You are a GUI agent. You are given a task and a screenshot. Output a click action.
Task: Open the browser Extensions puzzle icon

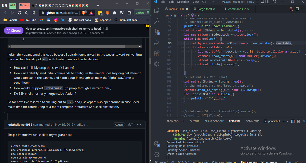point(114,13)
